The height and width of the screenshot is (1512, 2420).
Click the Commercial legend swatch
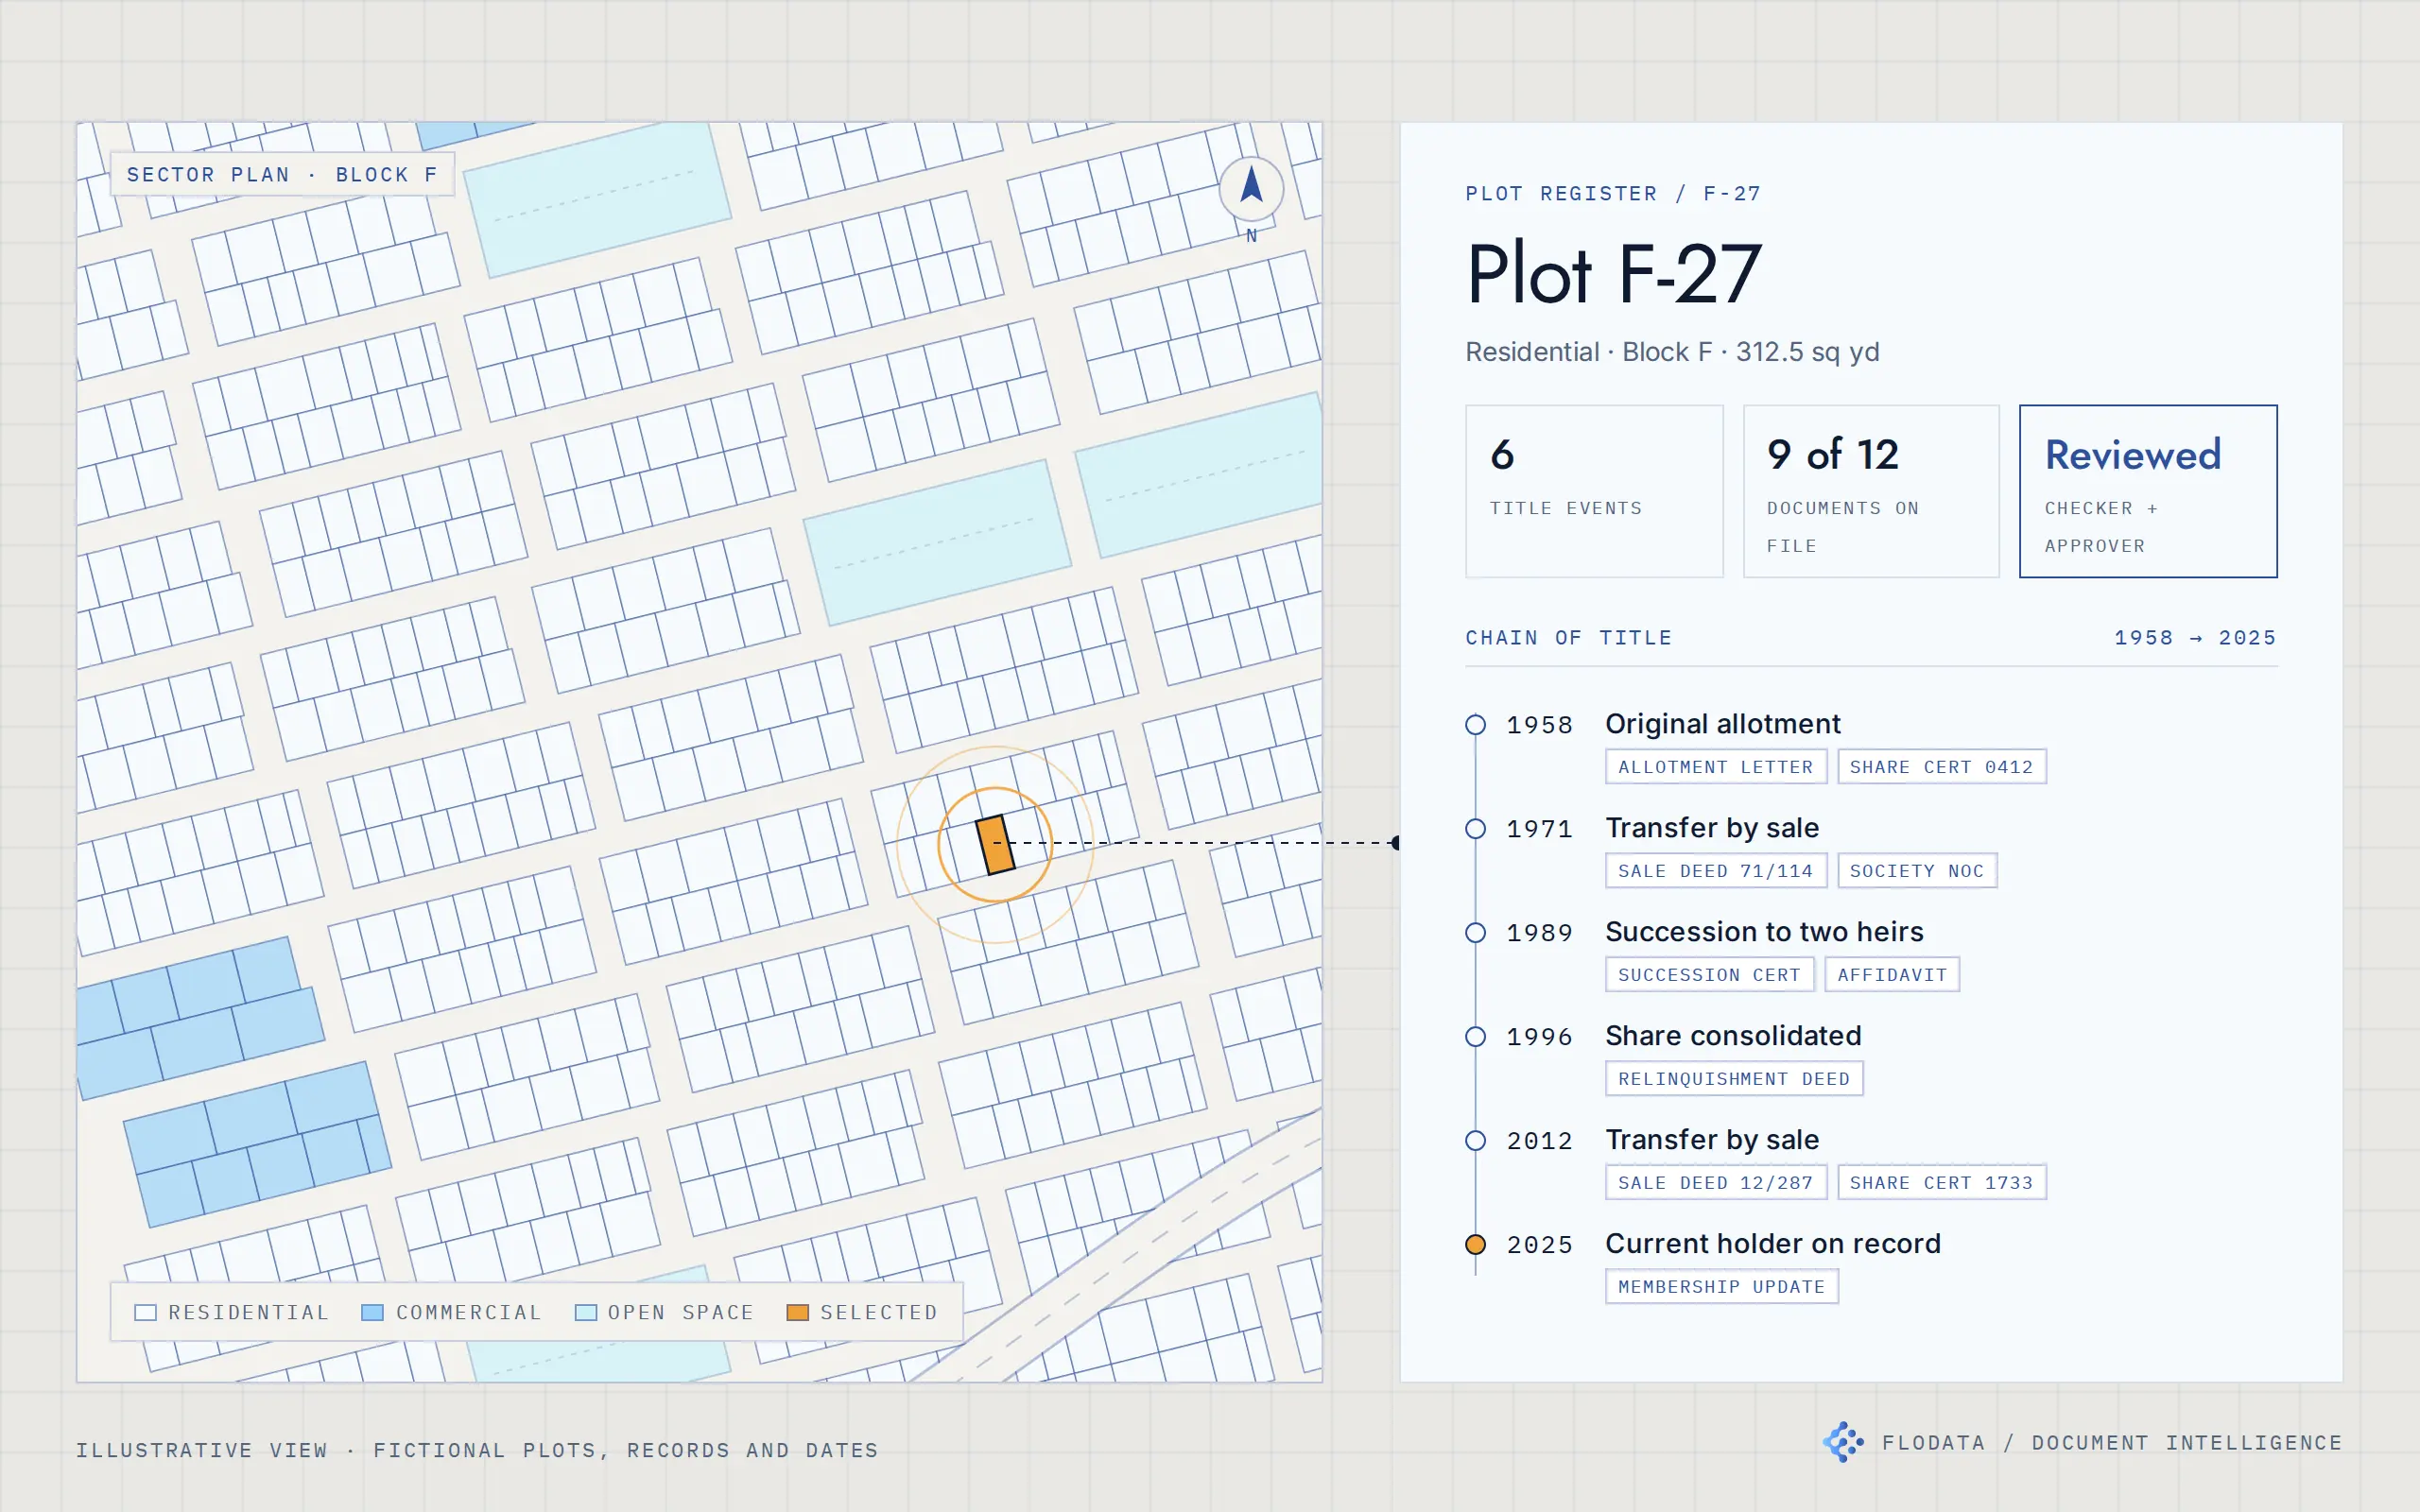pyautogui.click(x=372, y=1312)
